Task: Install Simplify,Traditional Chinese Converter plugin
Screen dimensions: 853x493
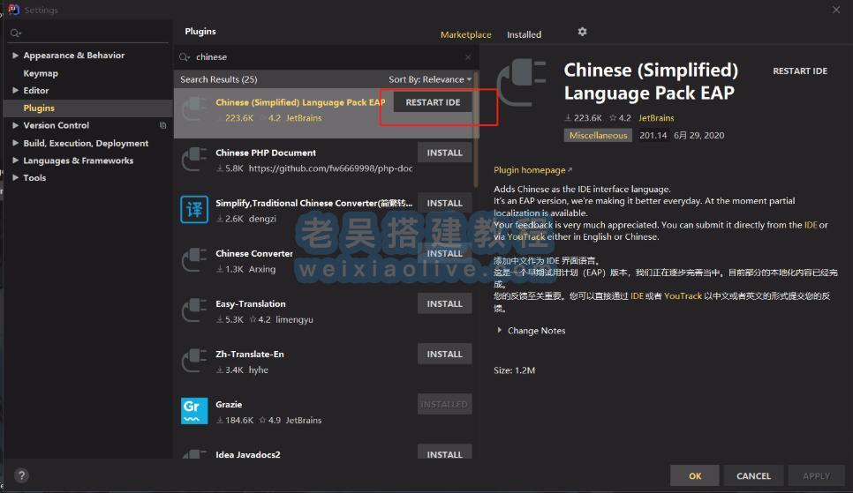Action: [x=444, y=203]
